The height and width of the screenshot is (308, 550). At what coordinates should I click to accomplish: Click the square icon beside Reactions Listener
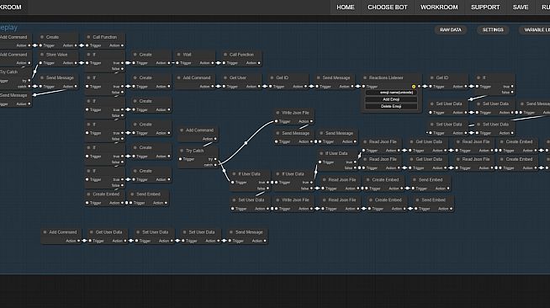point(365,78)
